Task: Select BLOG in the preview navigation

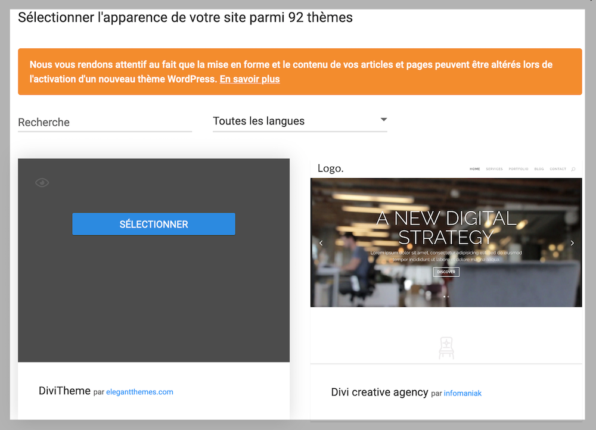Action: tap(539, 169)
